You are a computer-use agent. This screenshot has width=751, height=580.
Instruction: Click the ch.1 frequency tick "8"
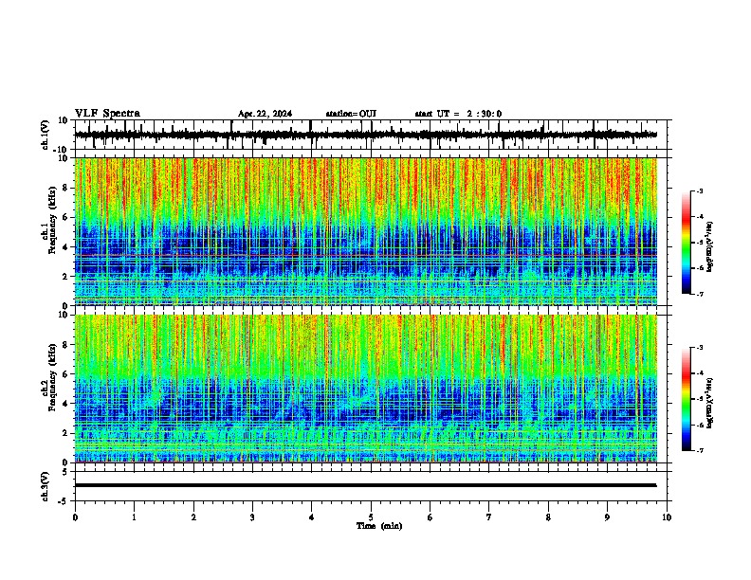tap(65, 188)
